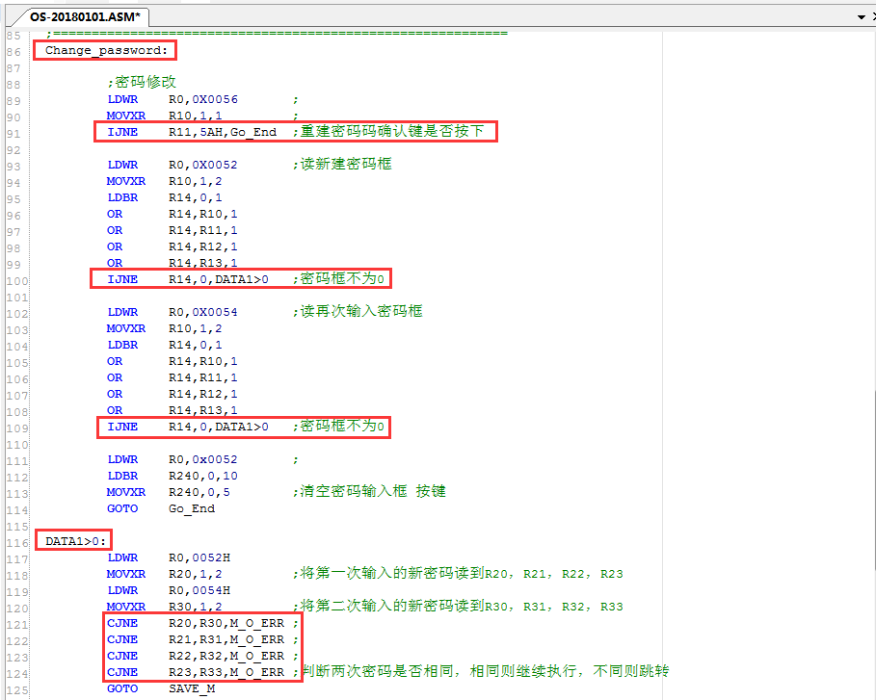Click the comment ';清空密码输入框 按键'

(369, 491)
